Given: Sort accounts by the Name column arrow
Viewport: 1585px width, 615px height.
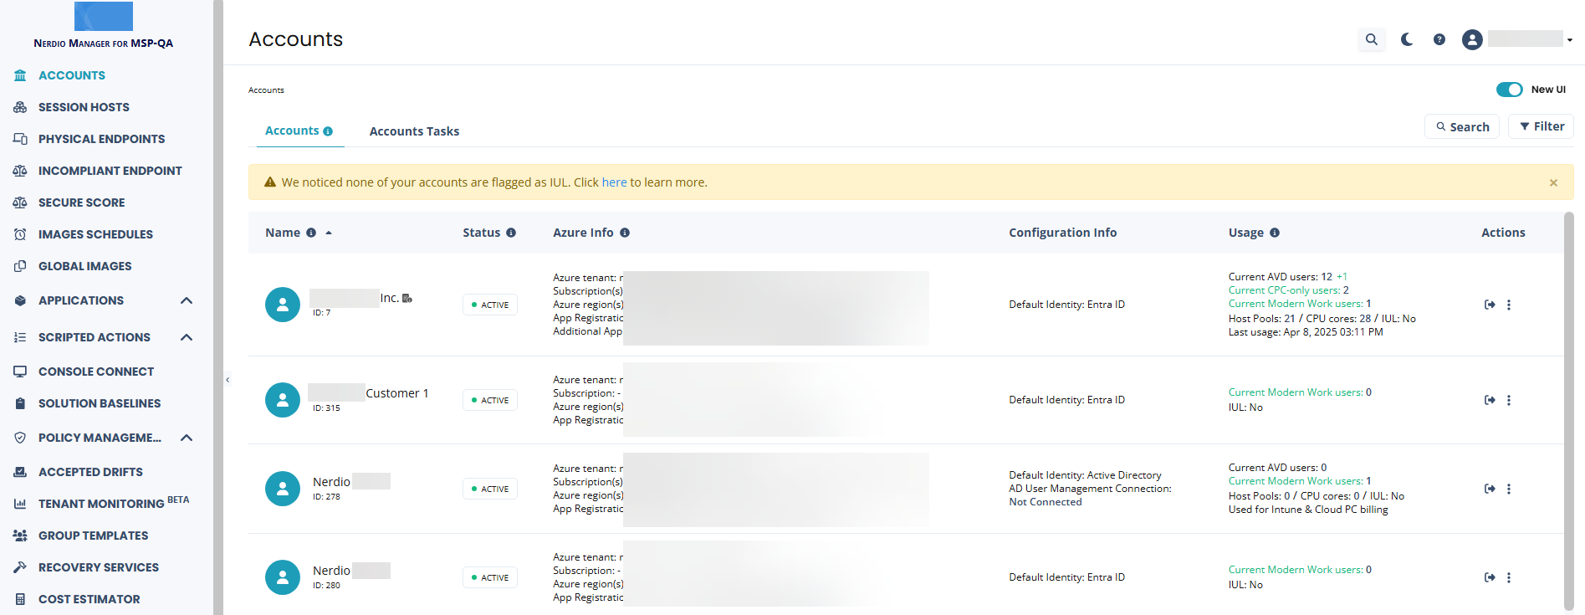Looking at the screenshot, I should (329, 233).
